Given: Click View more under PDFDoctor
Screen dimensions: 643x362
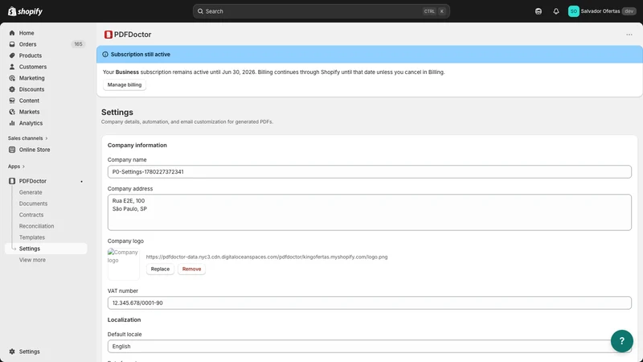Looking at the screenshot, I should [32, 260].
